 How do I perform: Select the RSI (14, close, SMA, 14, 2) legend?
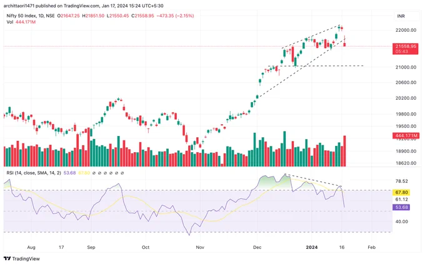click(34, 173)
